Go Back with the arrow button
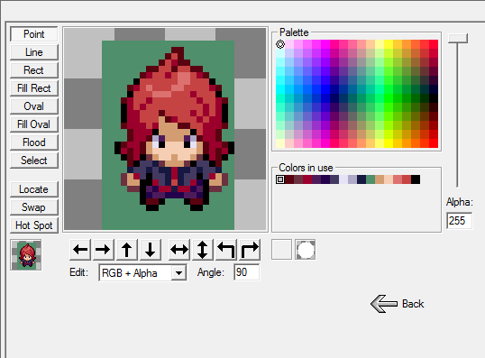485x358 pixels. [x=398, y=304]
